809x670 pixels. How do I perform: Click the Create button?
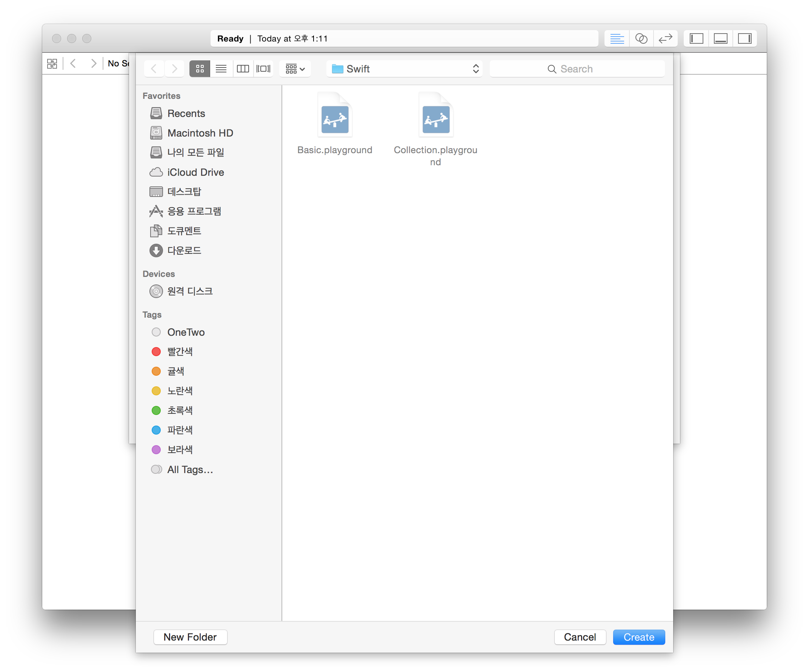(x=638, y=637)
